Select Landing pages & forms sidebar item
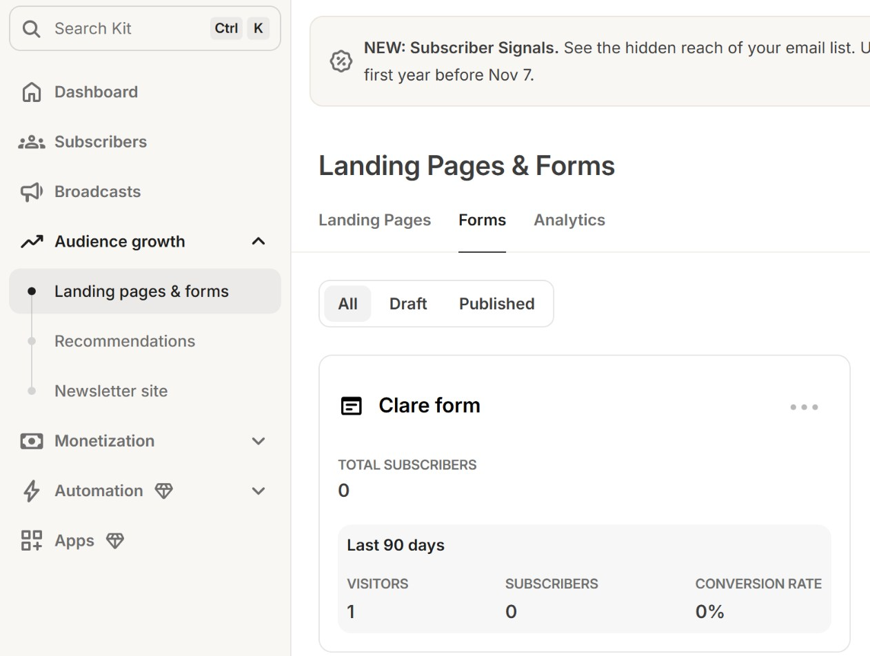This screenshot has width=870, height=656. (145, 291)
